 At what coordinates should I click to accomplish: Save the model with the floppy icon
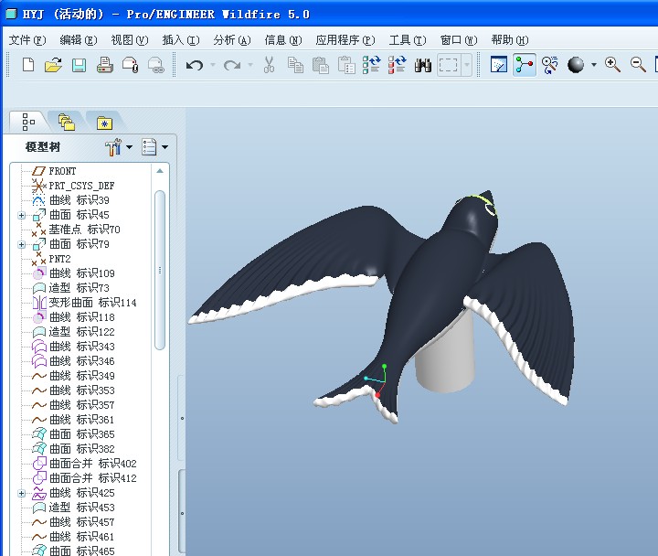click(x=79, y=65)
